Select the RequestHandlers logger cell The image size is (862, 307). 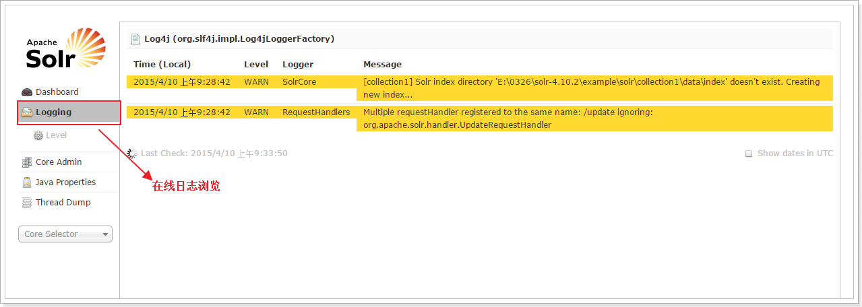316,112
